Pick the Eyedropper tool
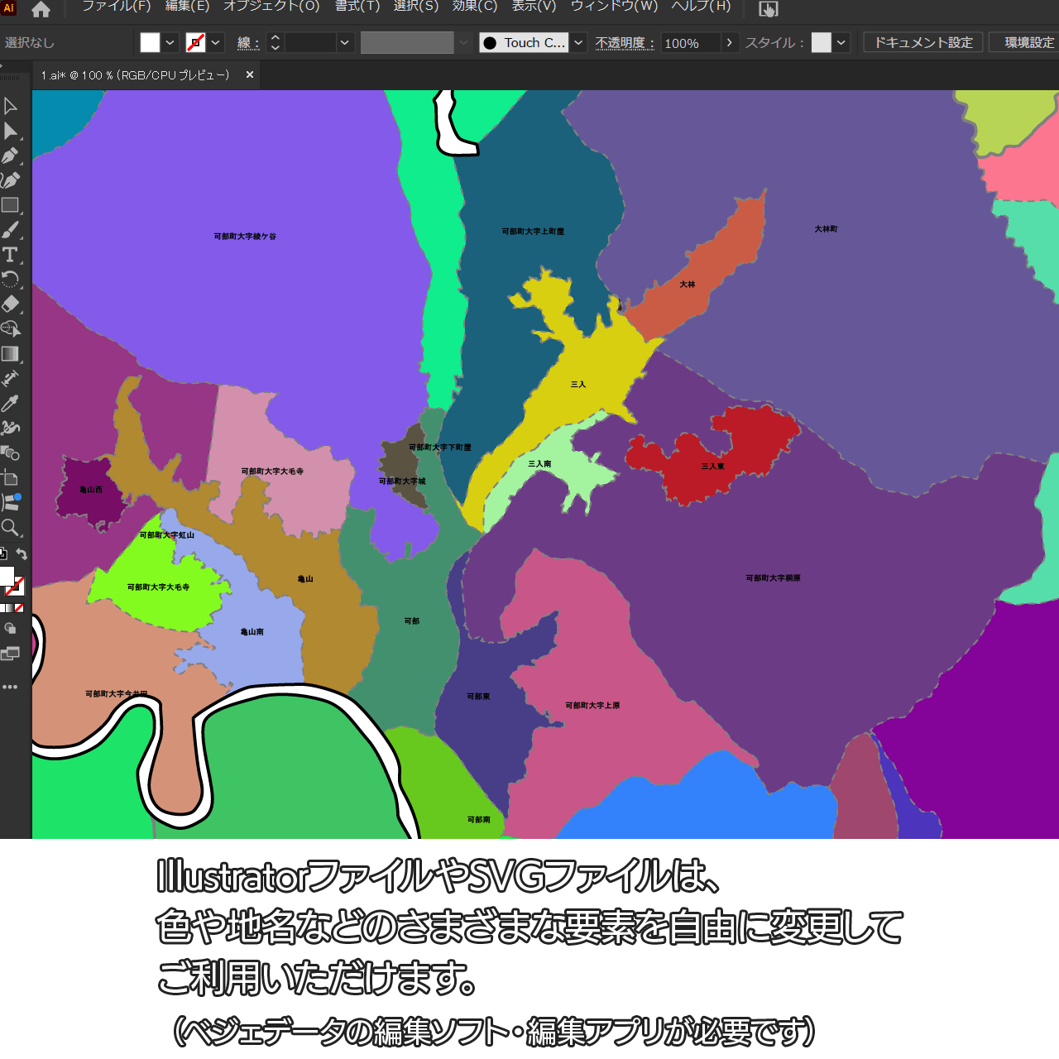Image resolution: width=1059 pixels, height=1059 pixels. click(x=10, y=404)
